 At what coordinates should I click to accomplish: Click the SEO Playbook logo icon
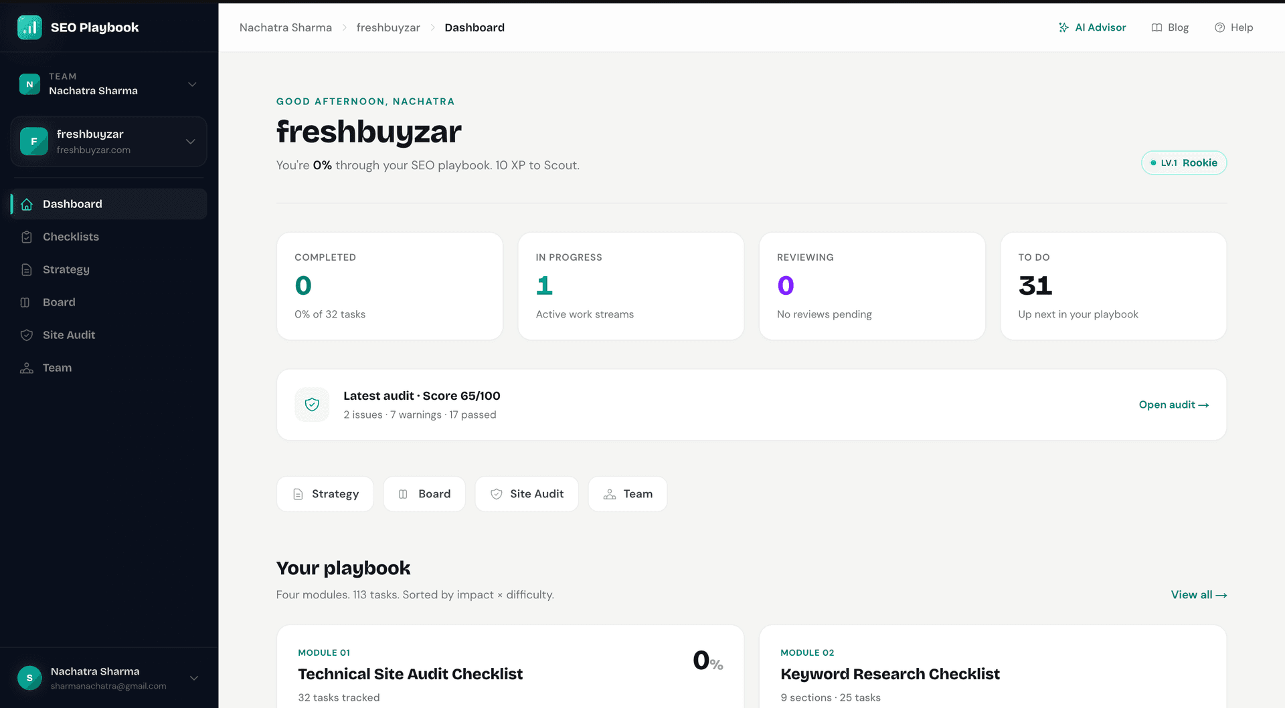coord(29,27)
